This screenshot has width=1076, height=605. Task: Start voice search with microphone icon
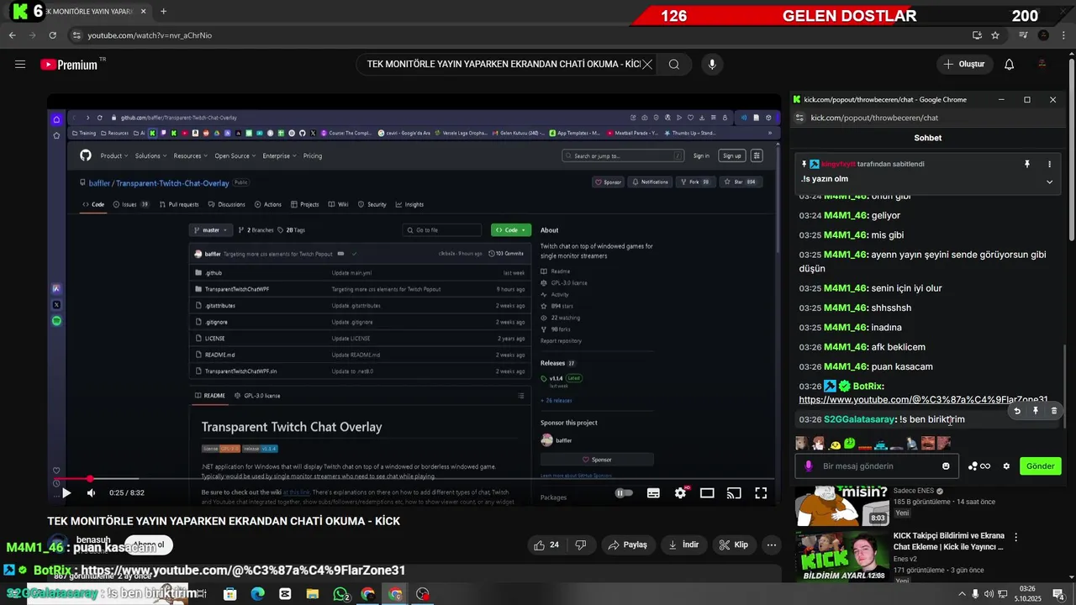712,64
